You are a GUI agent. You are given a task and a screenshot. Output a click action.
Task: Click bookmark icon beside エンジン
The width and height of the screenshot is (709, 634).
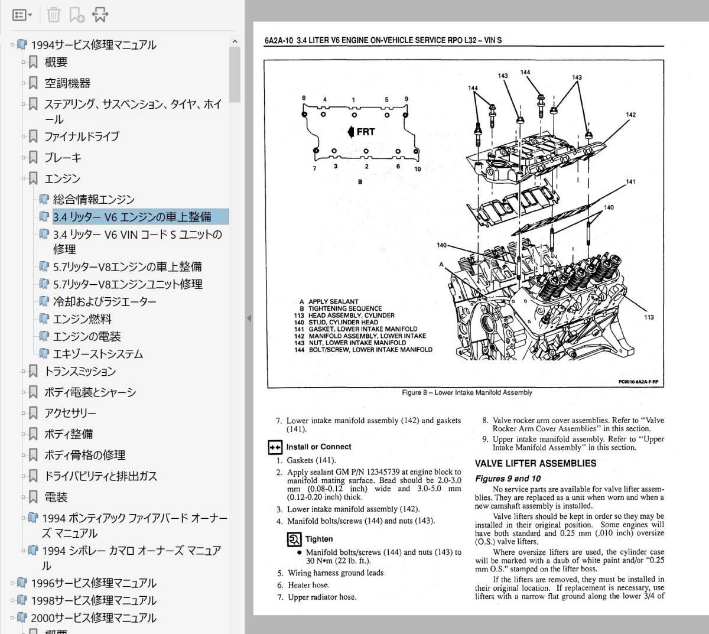pos(34,178)
